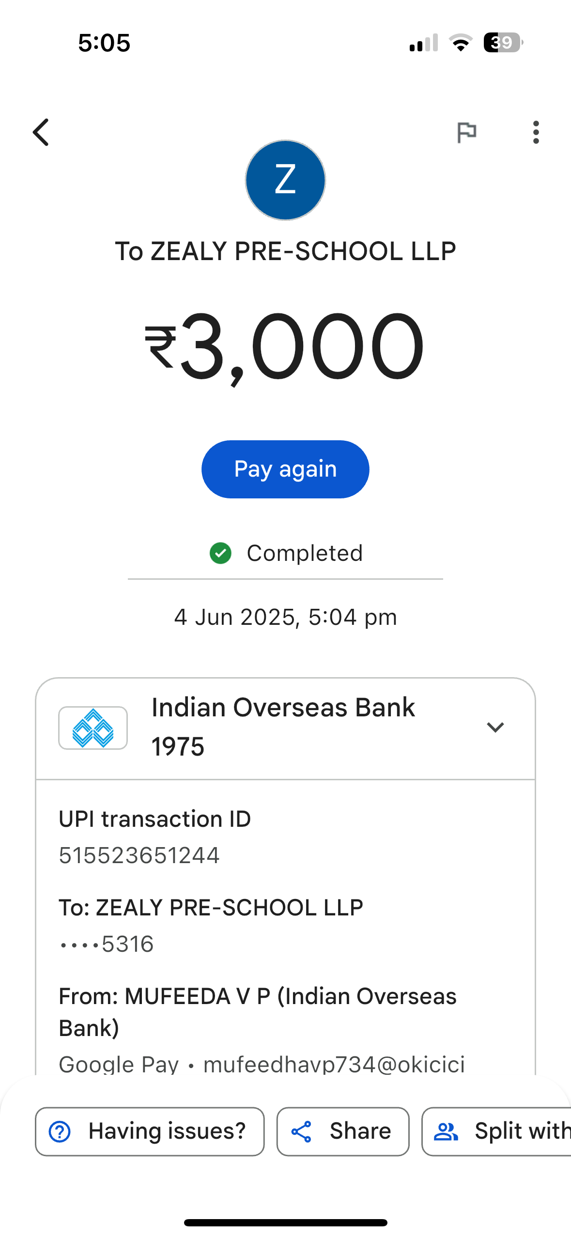Tap the Indian Overseas Bank logo
The width and height of the screenshot is (571, 1238).
coord(93,728)
